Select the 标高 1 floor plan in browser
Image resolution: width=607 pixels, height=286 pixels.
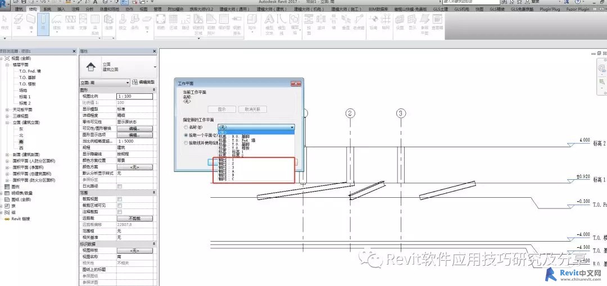[x=24, y=97]
